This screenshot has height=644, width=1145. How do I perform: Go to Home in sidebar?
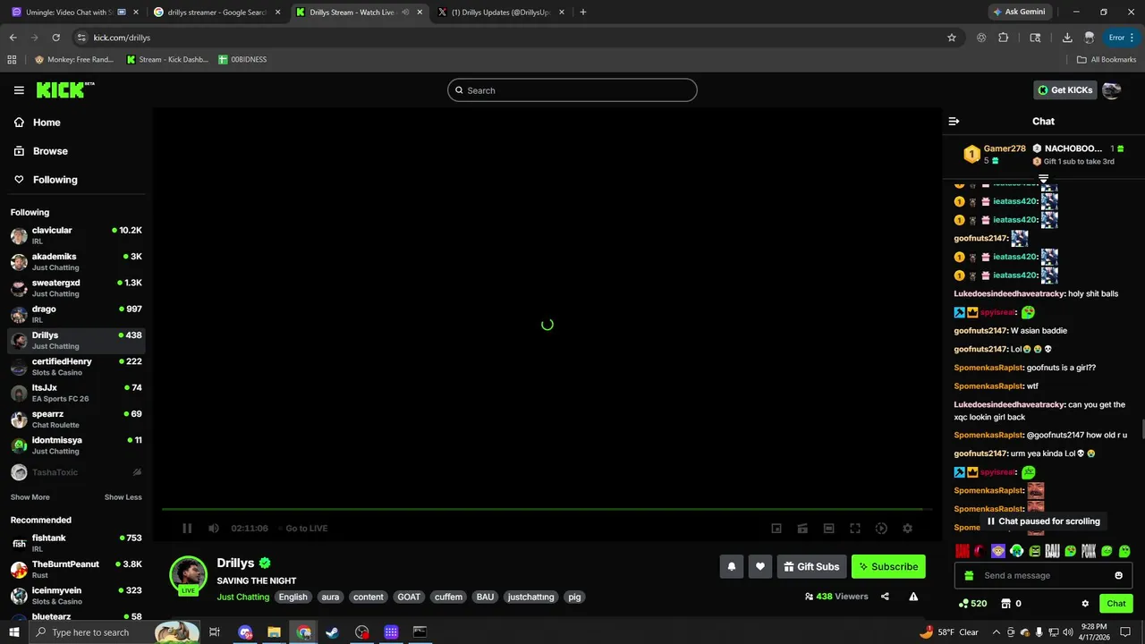point(38,123)
